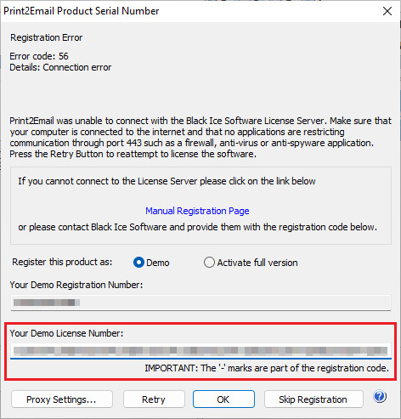Click the 'Details: Connection error' text

(60, 67)
